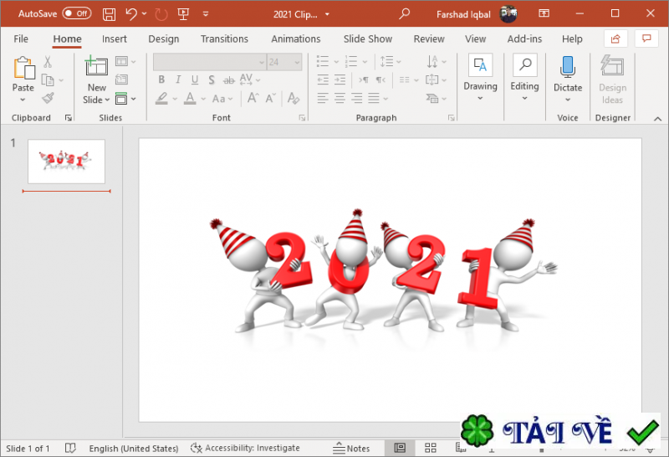
Task: Click the Decrease Font Size icon
Action: [271, 98]
